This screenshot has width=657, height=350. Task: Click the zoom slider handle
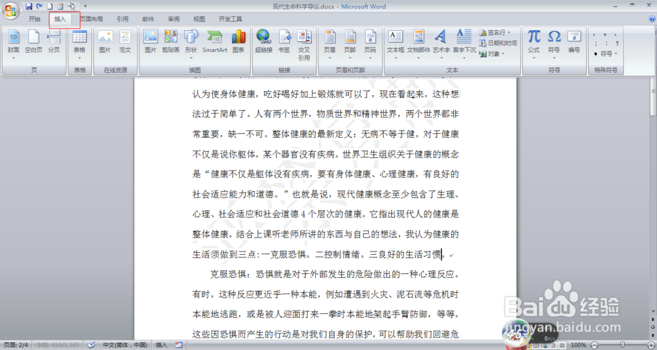coord(623,345)
